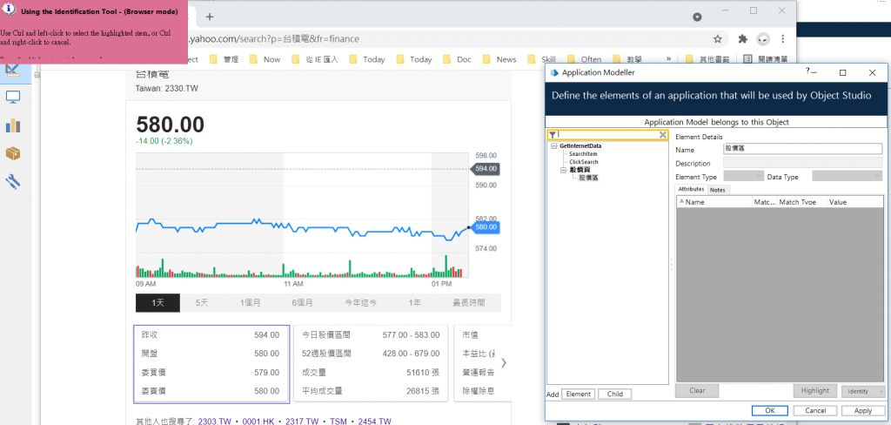
Task: Click the Add Element button
Action: tap(579, 395)
